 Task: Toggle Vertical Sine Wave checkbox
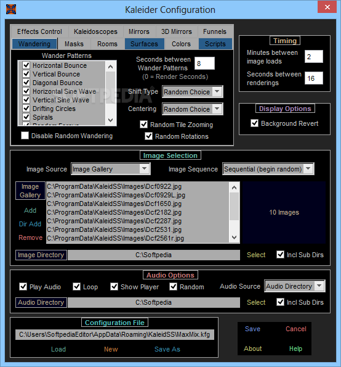click(x=26, y=100)
